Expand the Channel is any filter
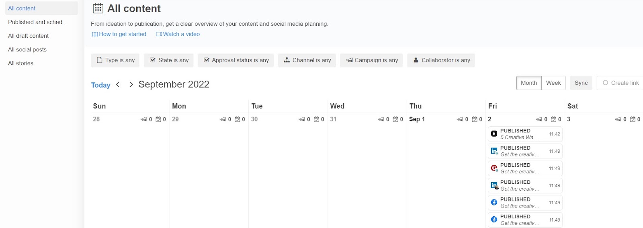 pyautogui.click(x=307, y=60)
